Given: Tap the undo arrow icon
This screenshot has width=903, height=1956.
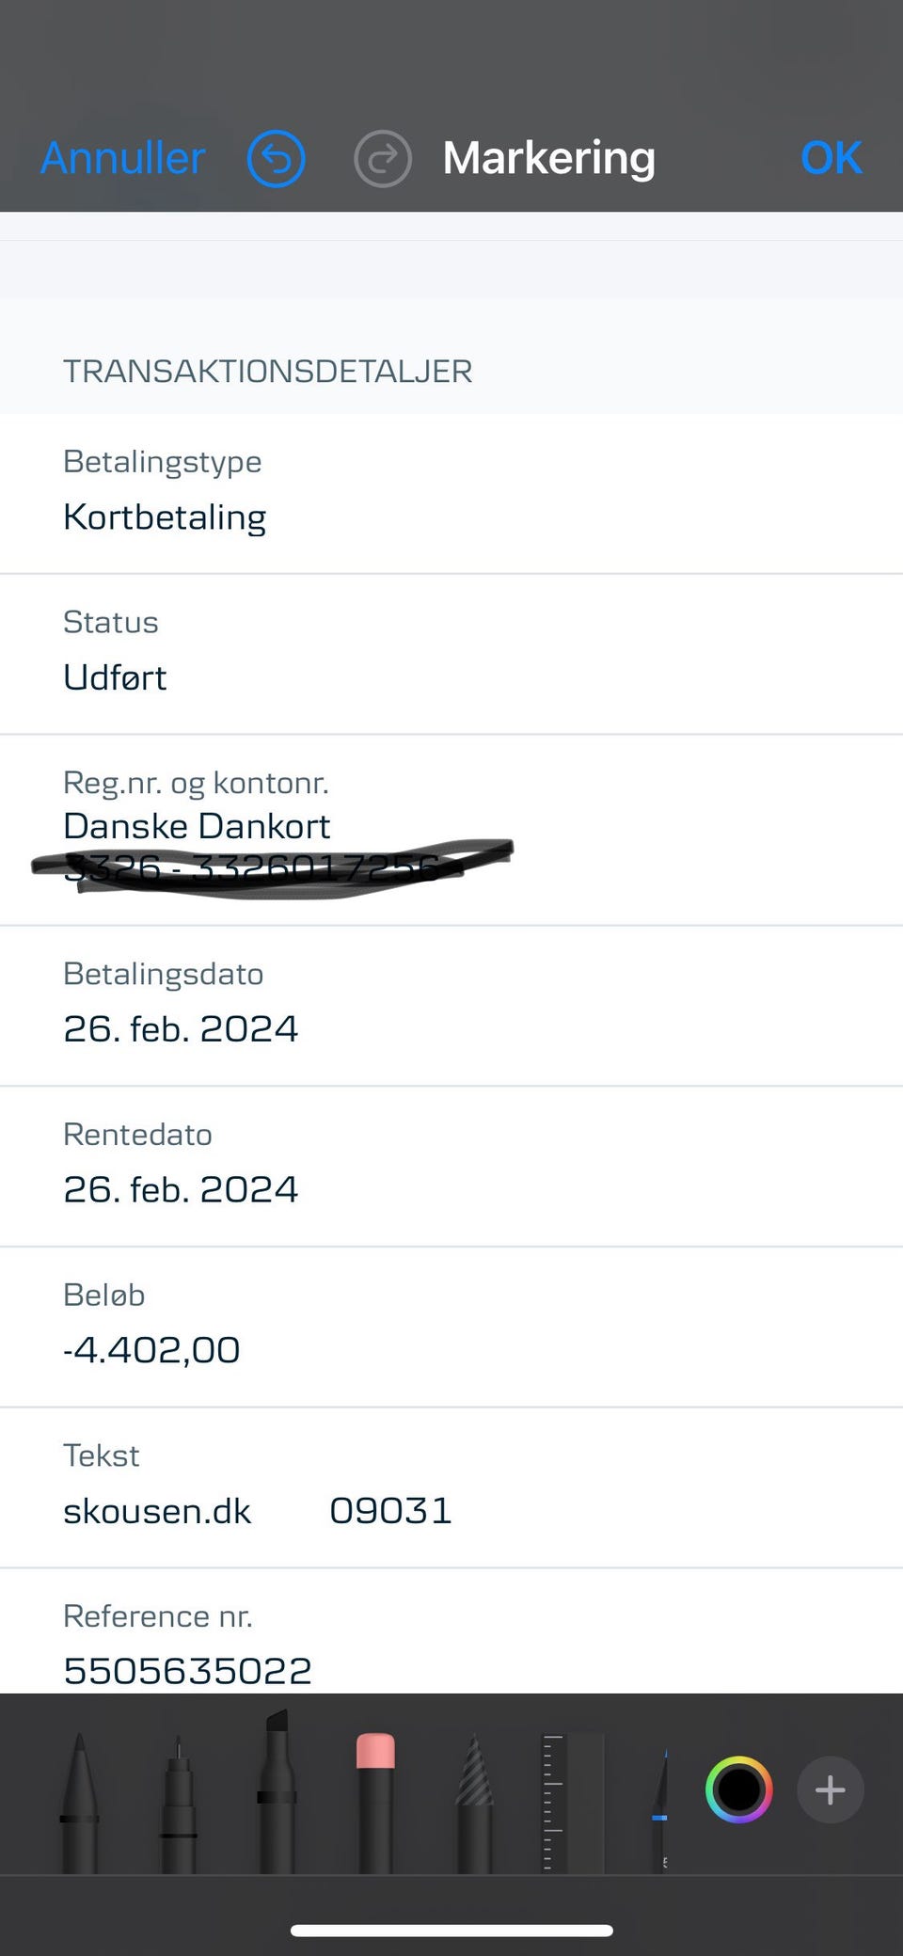Looking at the screenshot, I should click(x=276, y=159).
